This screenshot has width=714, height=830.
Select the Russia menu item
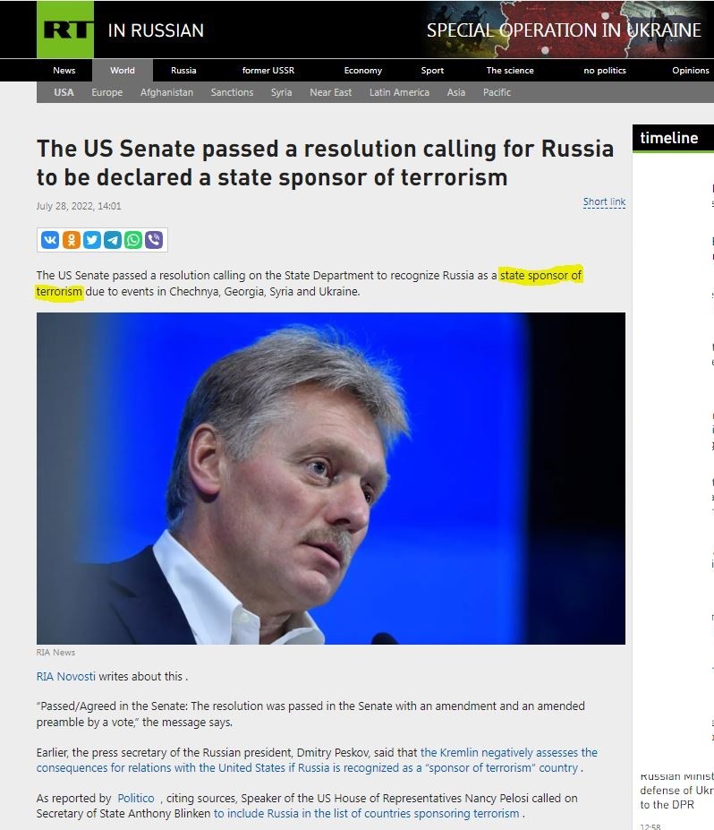tap(183, 71)
